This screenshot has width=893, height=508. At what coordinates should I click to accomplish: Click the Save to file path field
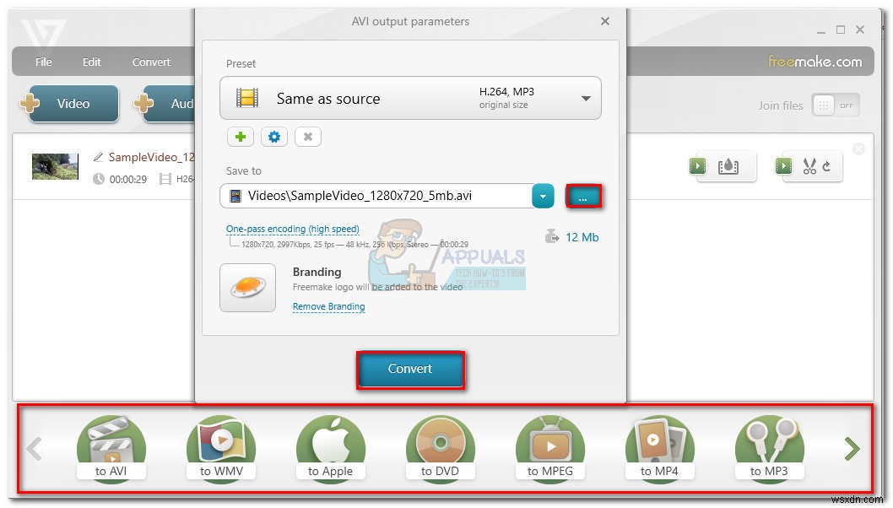click(376, 196)
